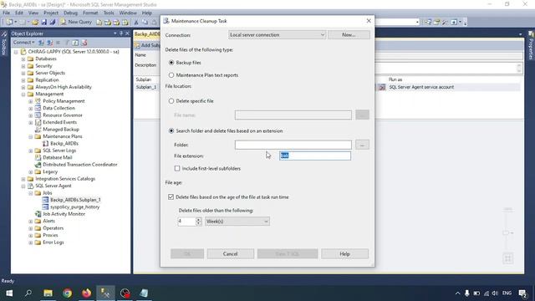535x301 pixels.
Task: Open the Properties side panel tab
Action: [x=531, y=46]
